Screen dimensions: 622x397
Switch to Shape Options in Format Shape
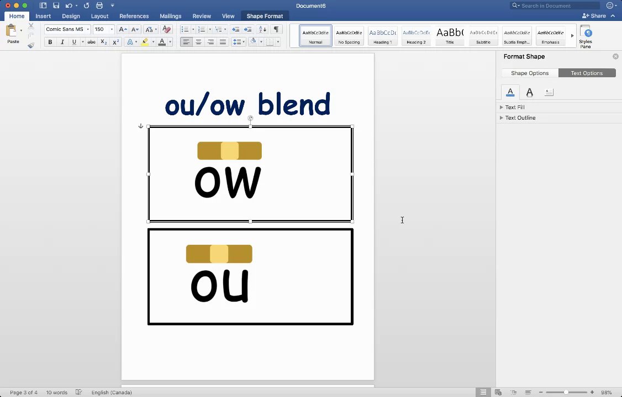pos(530,73)
